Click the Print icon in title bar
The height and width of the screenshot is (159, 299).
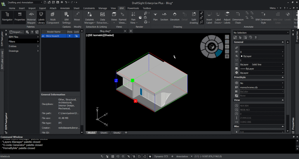(x=62, y=2)
